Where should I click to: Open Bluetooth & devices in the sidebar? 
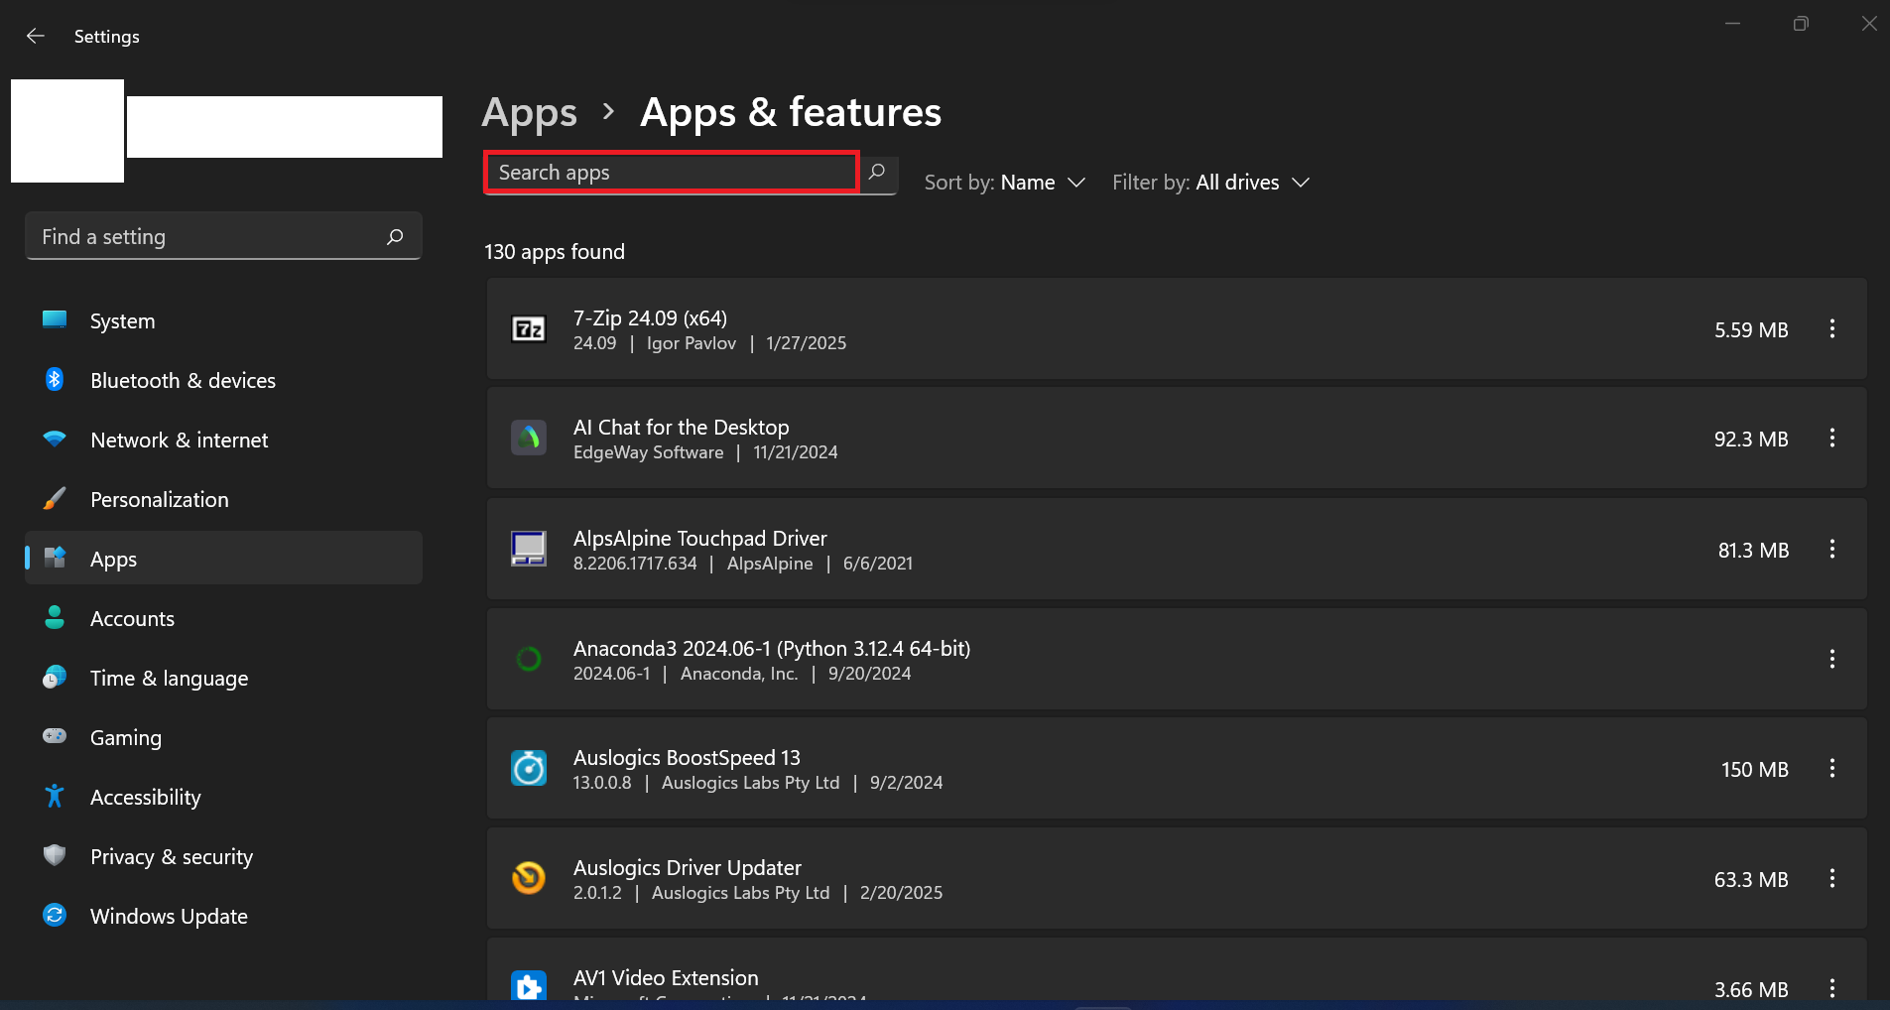pyautogui.click(x=223, y=381)
